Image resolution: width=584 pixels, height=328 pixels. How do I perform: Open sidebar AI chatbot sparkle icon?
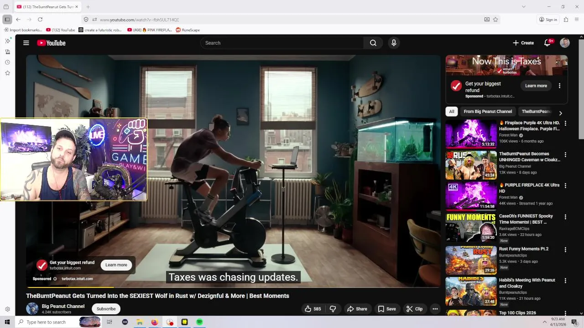point(7,41)
